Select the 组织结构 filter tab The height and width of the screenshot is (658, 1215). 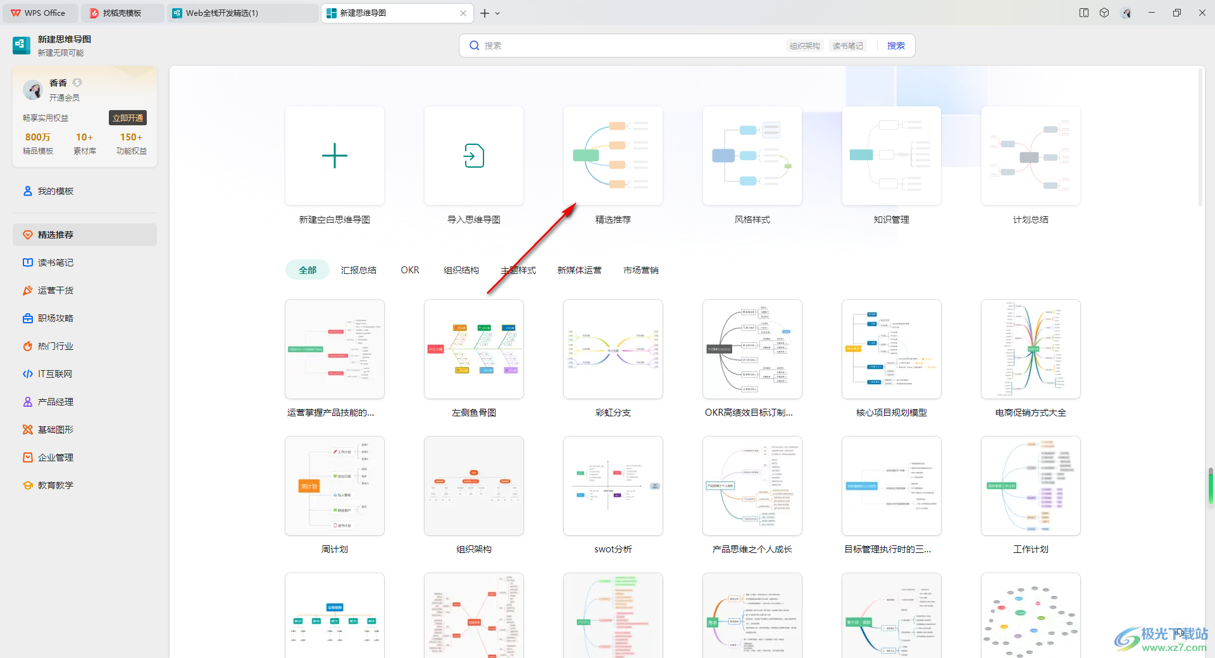tap(461, 270)
